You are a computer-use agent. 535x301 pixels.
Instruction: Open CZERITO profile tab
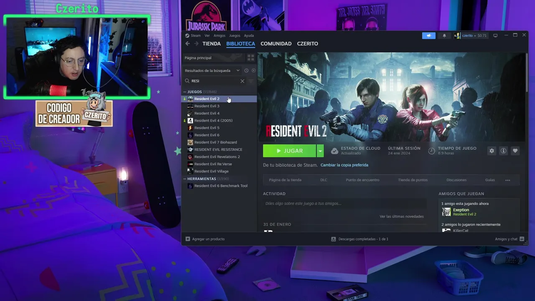[308, 43]
